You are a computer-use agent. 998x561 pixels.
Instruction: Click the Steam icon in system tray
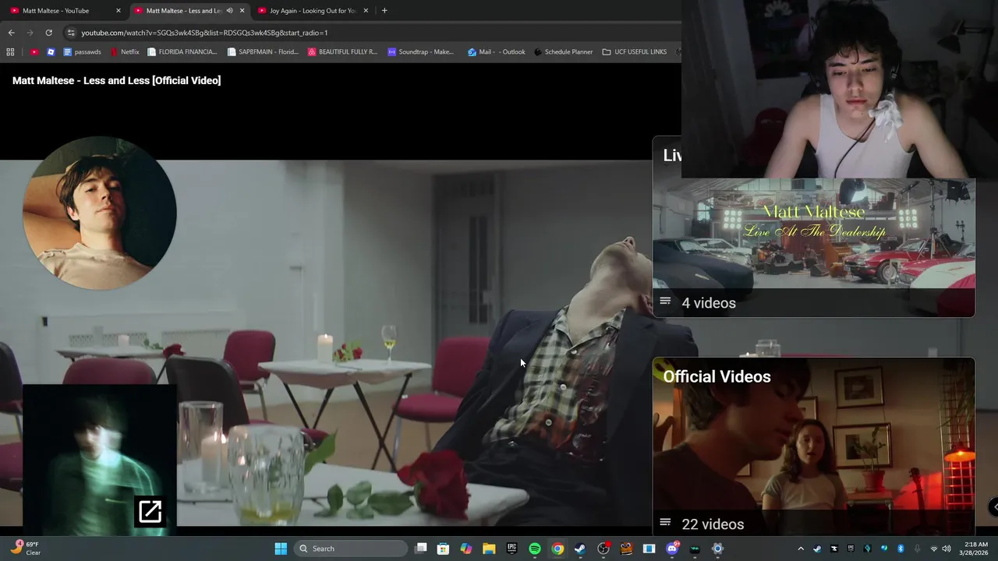click(x=817, y=549)
